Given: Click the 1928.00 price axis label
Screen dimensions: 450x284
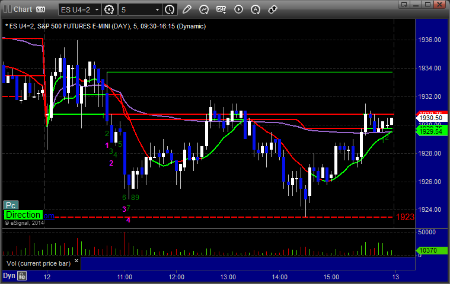Looking at the screenshot, I should [x=430, y=153].
